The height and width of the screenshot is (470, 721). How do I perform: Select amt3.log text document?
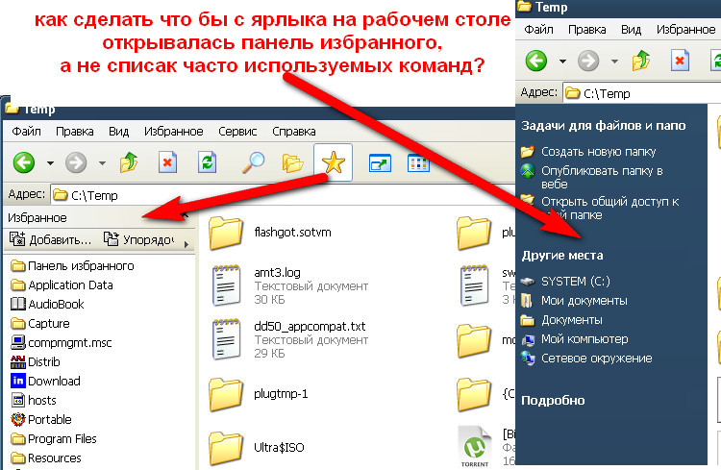tap(290, 285)
